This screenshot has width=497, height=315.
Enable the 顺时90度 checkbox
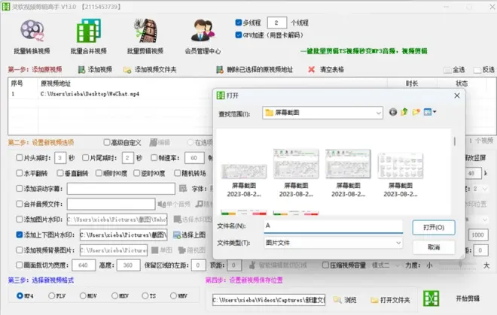(x=99, y=173)
